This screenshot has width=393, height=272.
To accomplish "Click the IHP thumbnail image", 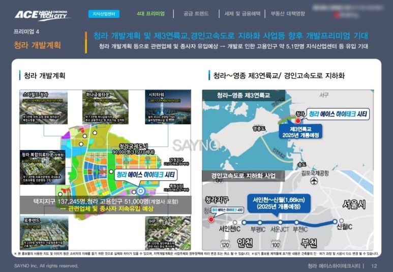I will 168,233.
